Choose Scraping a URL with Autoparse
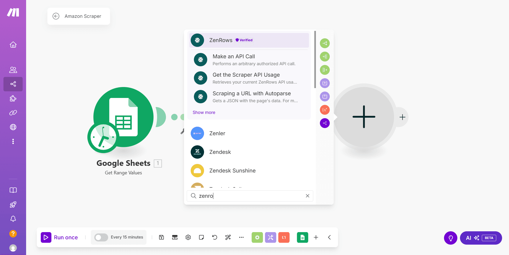The height and width of the screenshot is (255, 509). [x=249, y=97]
